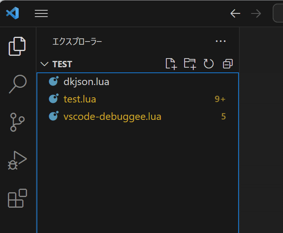
Task: Open Explorer more actions (three dots)
Action: [x=221, y=41]
